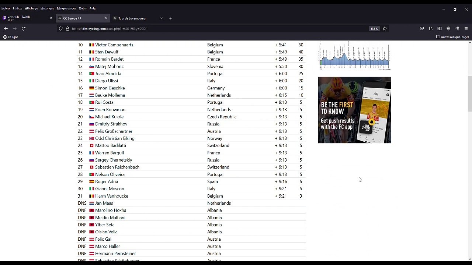Image resolution: width=472 pixels, height=265 pixels.
Task: Open rider Joao Almeida
Action: pos(108,74)
